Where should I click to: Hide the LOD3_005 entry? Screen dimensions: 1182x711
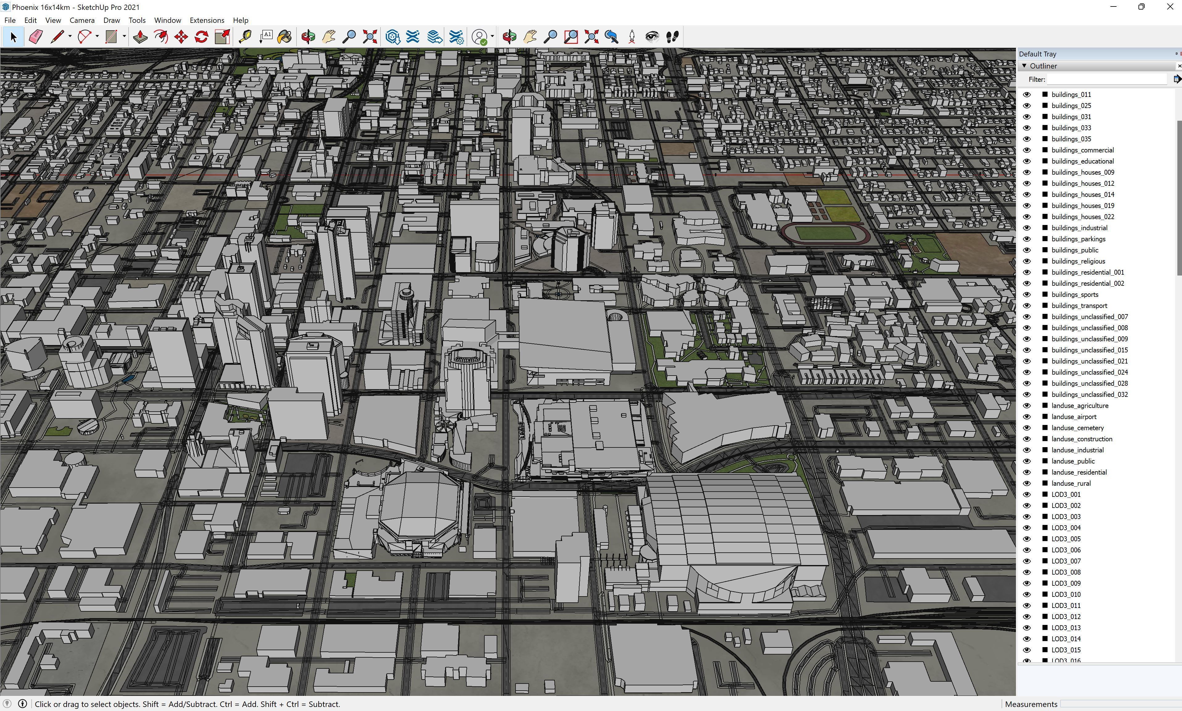[1026, 539]
